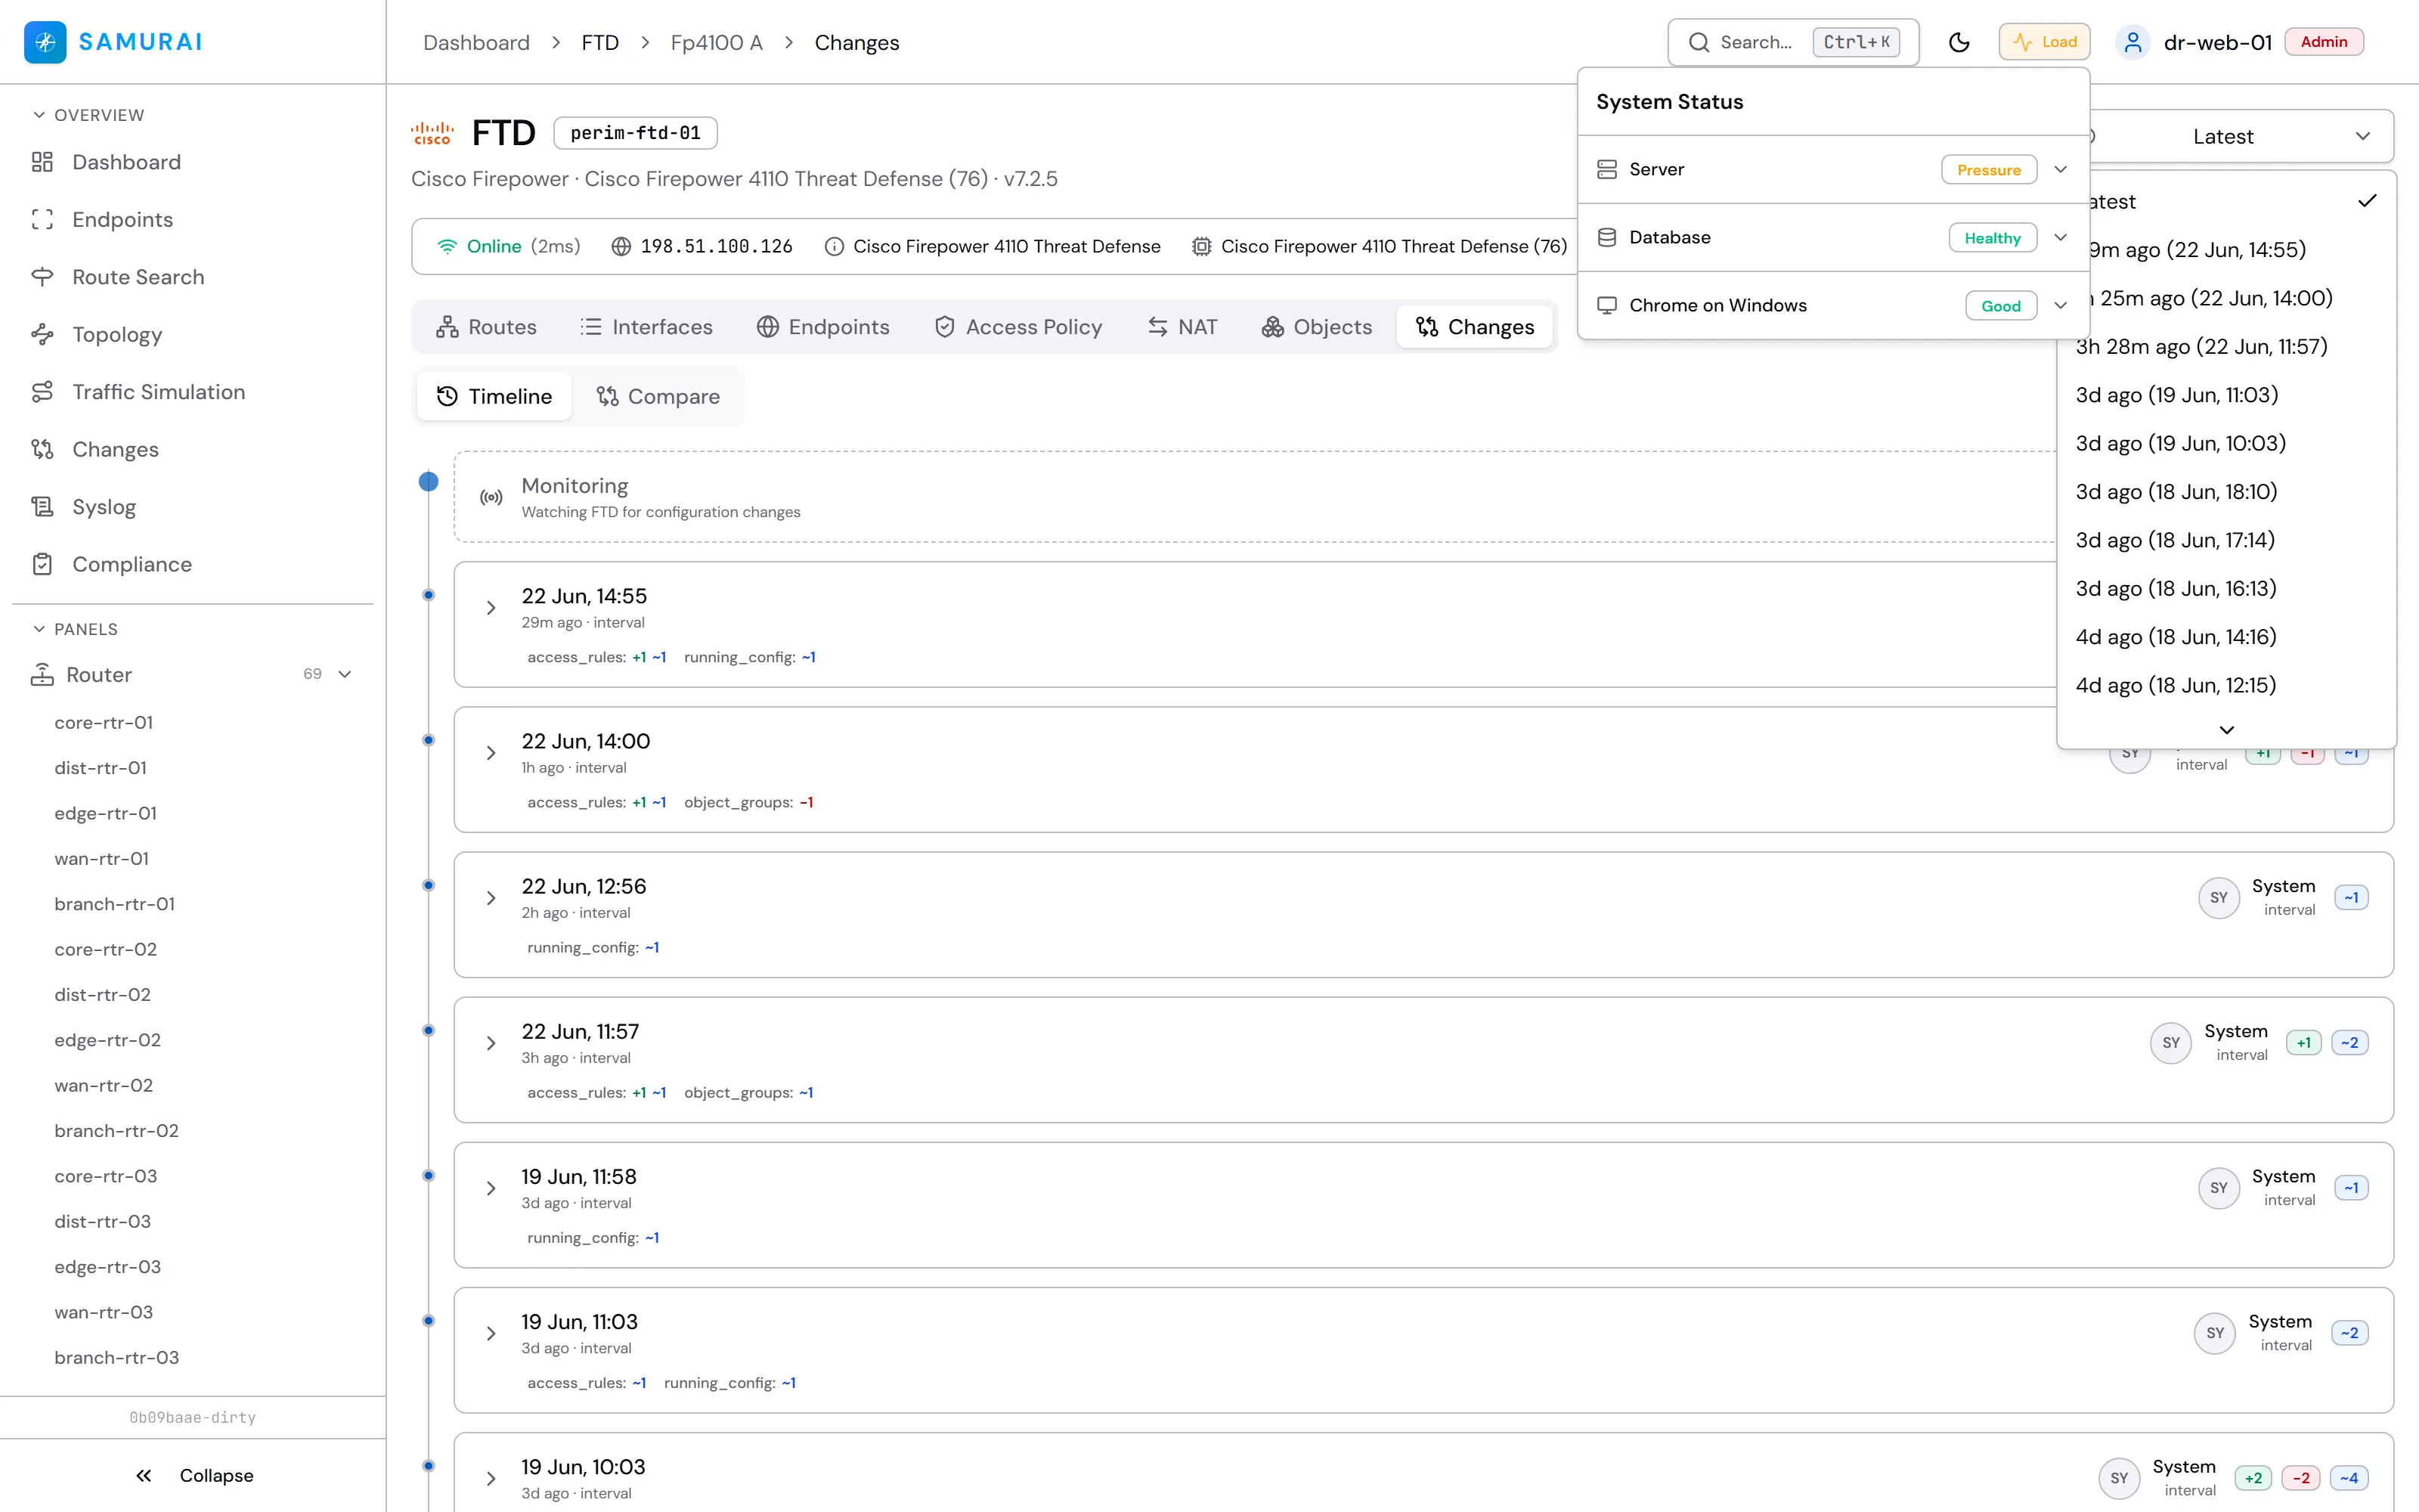Open the Endpoints sidebar icon
This screenshot has height=1512, width=2419.
(x=42, y=220)
